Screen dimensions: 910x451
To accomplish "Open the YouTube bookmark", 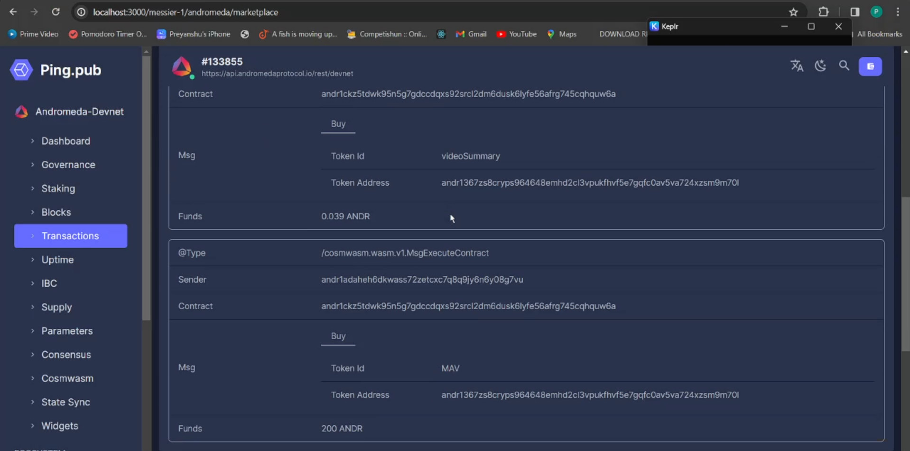I will (x=516, y=34).
